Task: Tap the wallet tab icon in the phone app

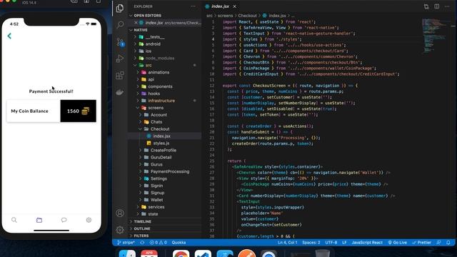Action: point(39,220)
